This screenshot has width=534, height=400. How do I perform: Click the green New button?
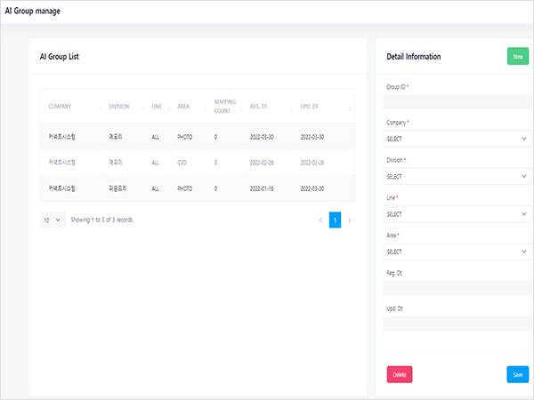click(x=517, y=57)
